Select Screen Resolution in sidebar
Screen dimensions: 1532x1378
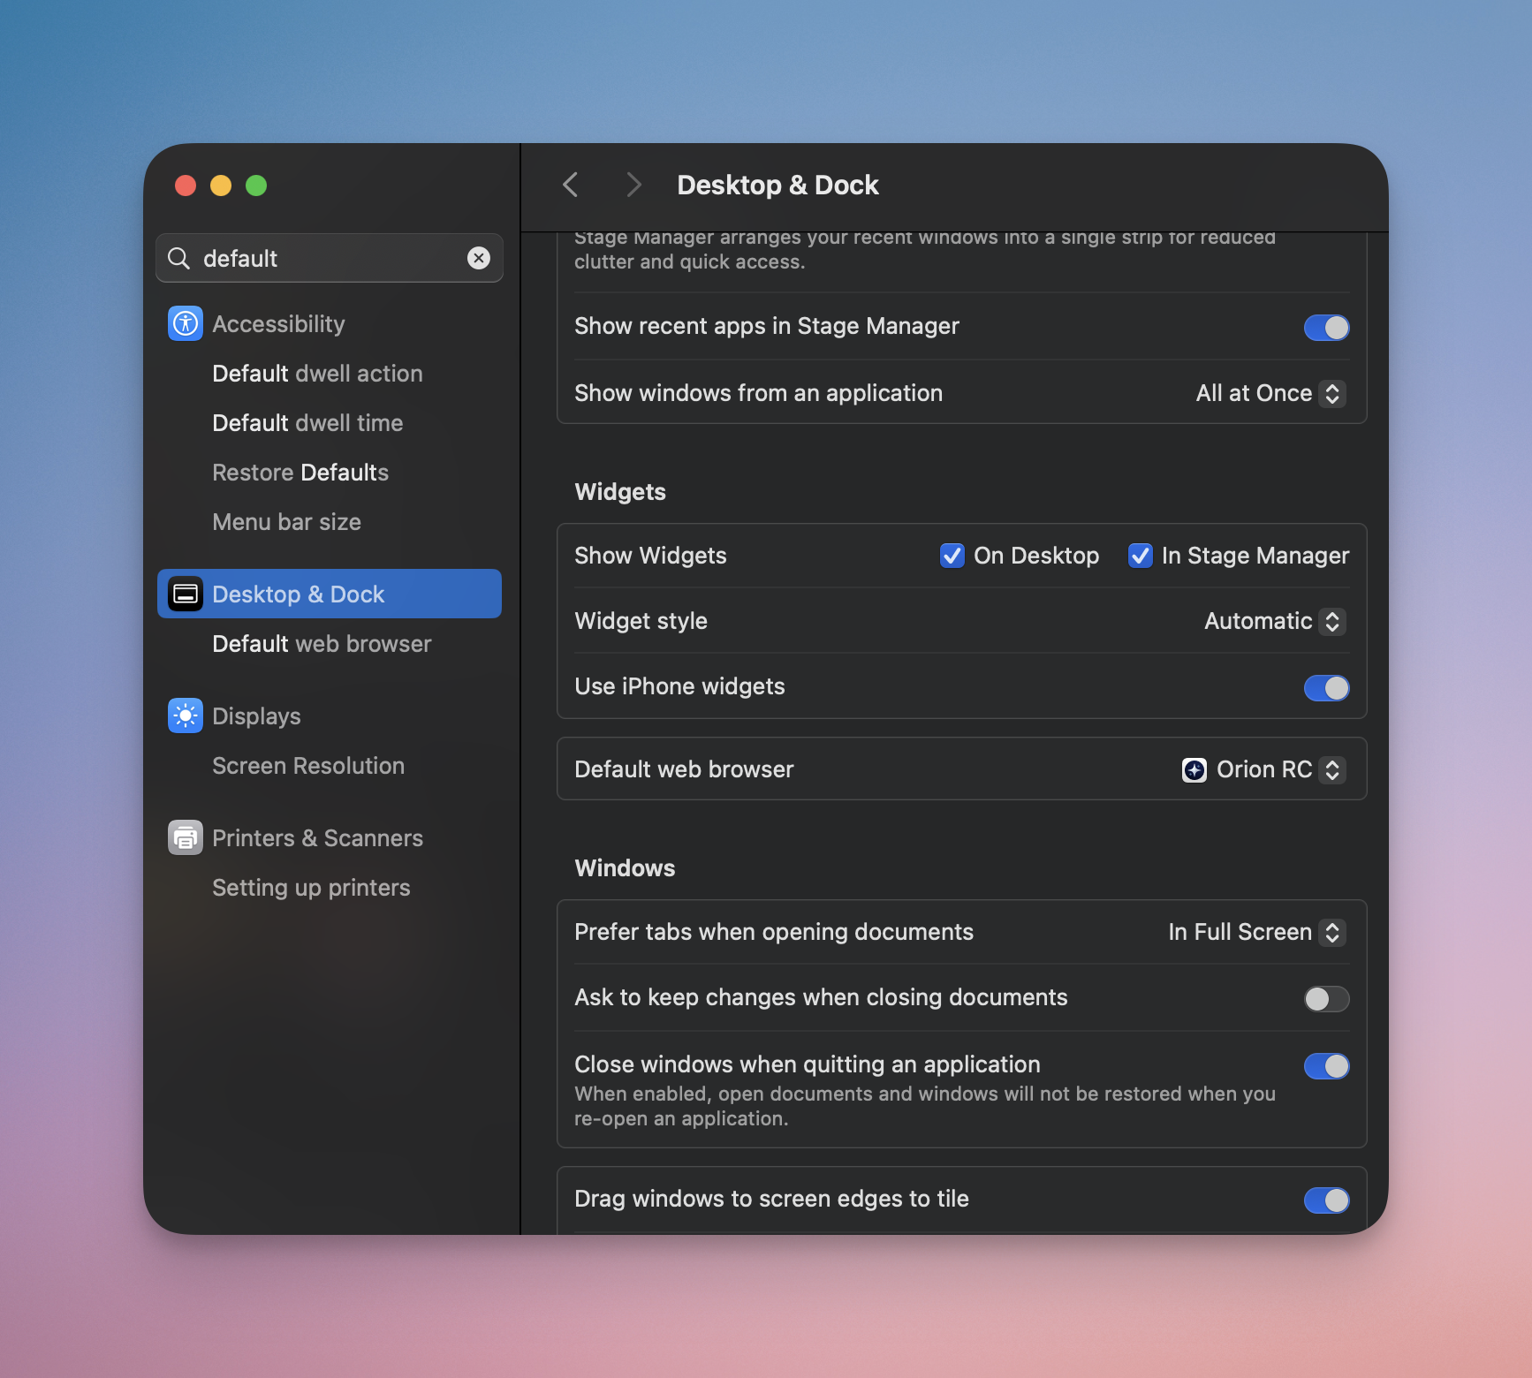tap(308, 766)
